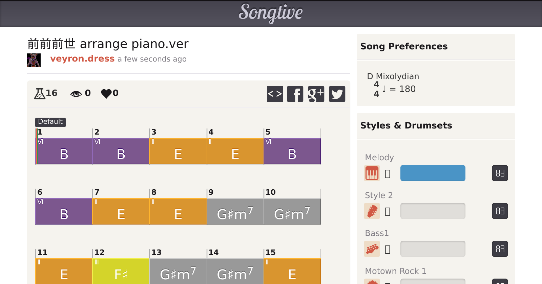The height and width of the screenshot is (284, 542).
Task: Share the song on Google Plus
Action: (316, 94)
